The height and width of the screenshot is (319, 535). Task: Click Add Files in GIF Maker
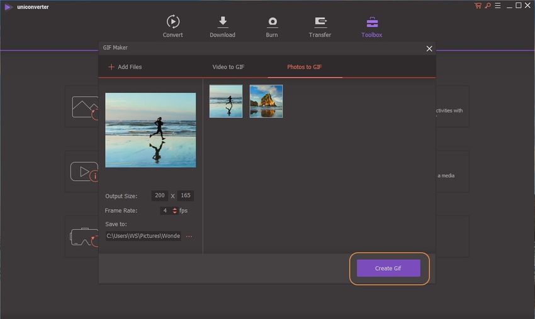[125, 67]
